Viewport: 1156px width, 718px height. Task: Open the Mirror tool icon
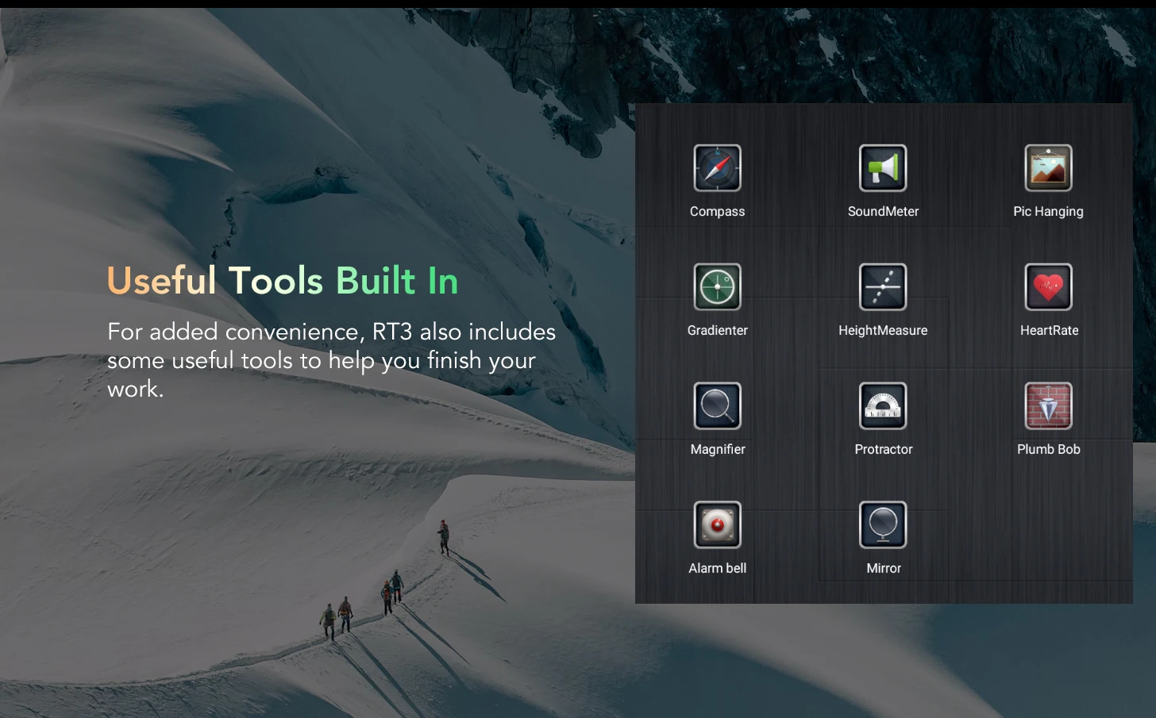(883, 525)
